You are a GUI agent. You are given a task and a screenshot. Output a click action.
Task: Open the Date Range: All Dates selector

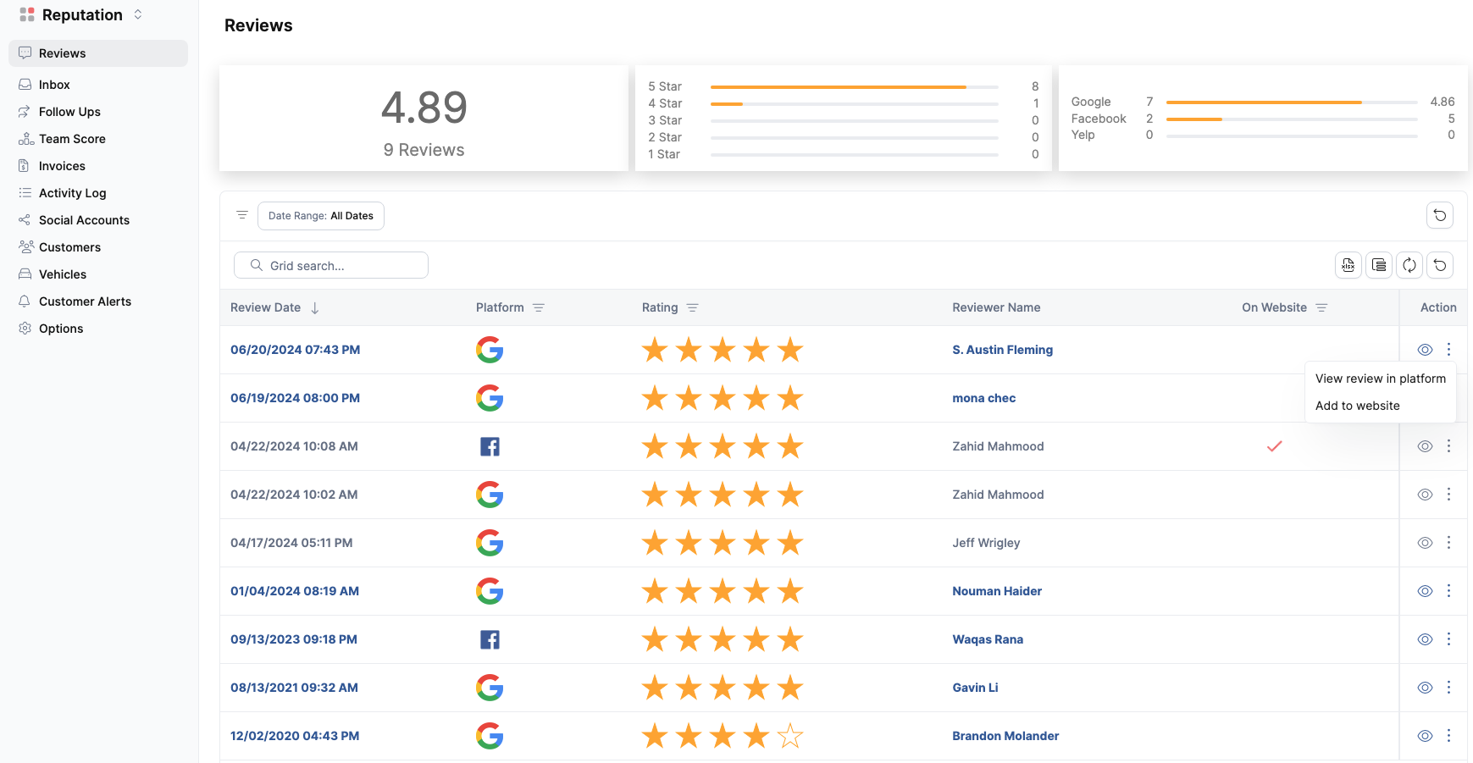pos(321,216)
